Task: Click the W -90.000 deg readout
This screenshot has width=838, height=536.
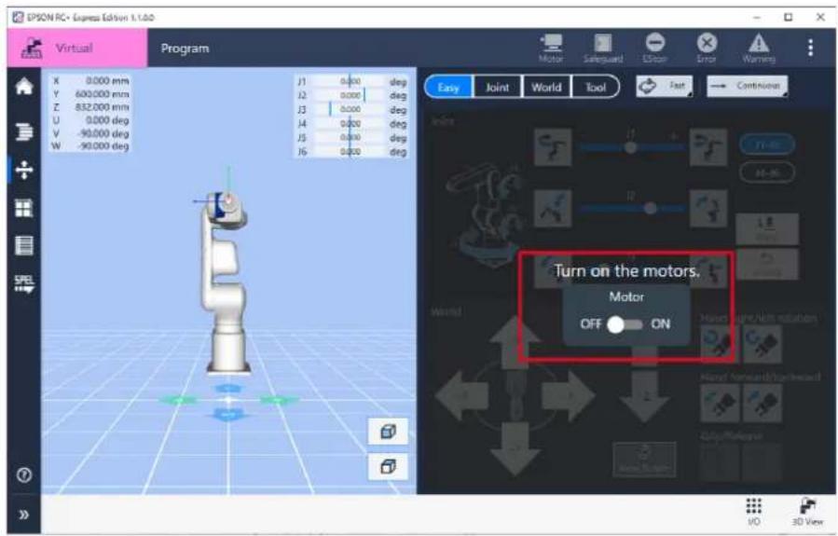Action: click(90, 146)
